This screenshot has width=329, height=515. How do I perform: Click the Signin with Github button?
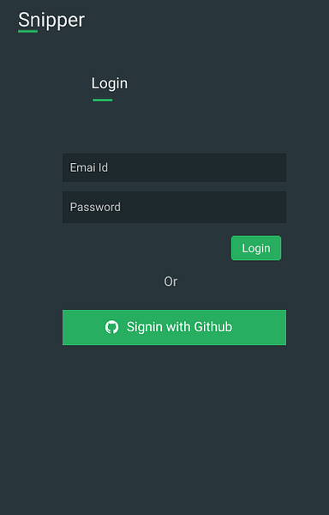[174, 327]
